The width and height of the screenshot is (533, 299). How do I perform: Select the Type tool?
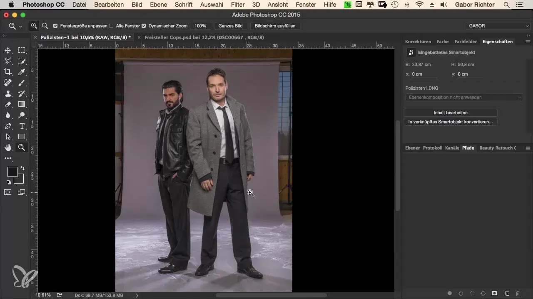coord(22,126)
